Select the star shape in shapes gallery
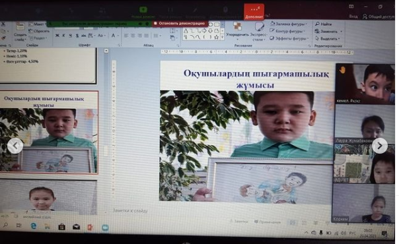The width and height of the screenshot is (399, 244). coord(216,37)
